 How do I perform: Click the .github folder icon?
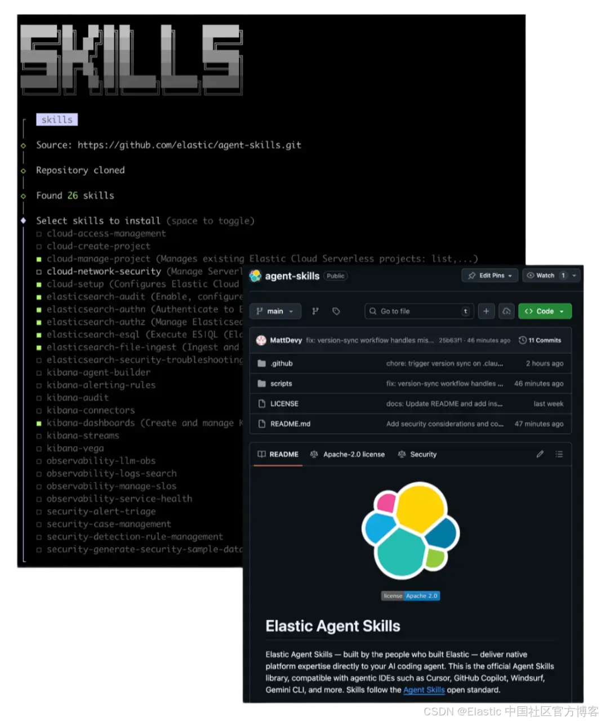pyautogui.click(x=262, y=363)
